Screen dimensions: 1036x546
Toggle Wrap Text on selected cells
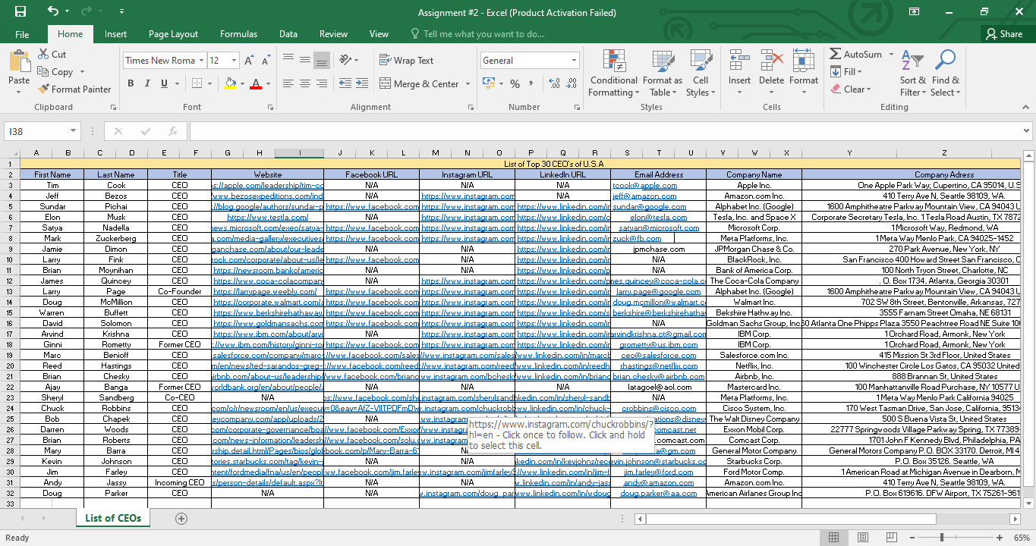click(407, 61)
